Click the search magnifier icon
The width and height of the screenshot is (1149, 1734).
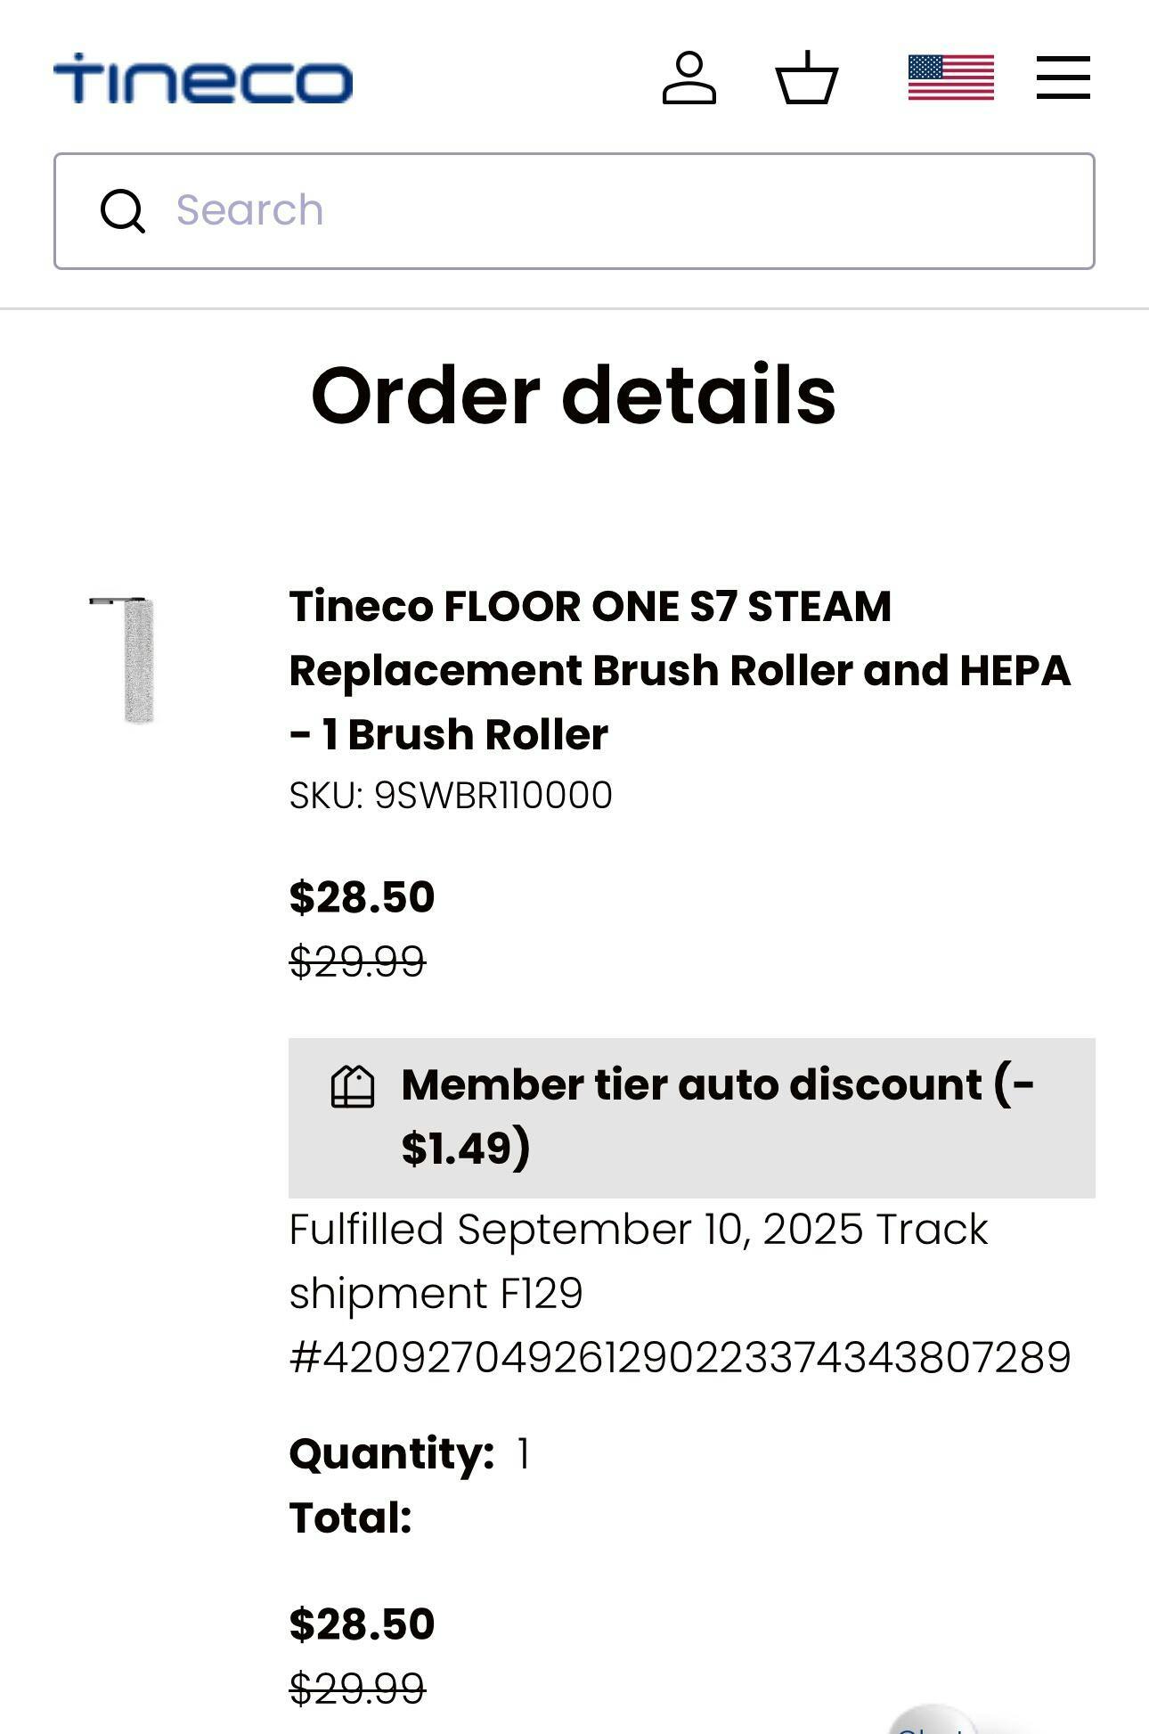point(122,211)
